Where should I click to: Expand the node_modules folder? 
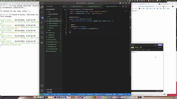[x=53, y=14]
